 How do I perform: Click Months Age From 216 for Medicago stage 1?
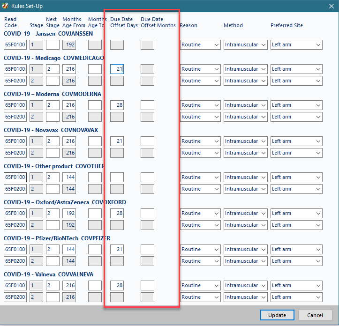pyautogui.click(x=69, y=69)
